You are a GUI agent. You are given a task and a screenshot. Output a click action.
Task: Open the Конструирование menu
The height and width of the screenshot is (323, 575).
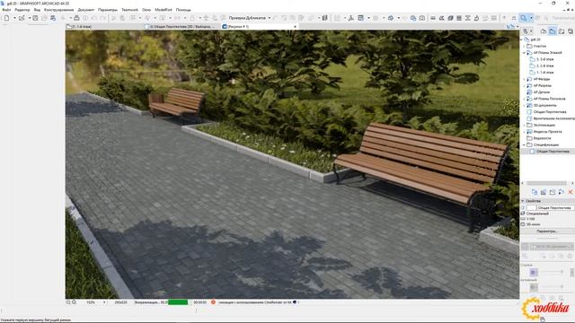[x=58, y=10]
